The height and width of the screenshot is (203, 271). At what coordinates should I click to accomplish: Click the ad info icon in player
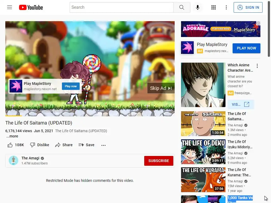pos(35,111)
